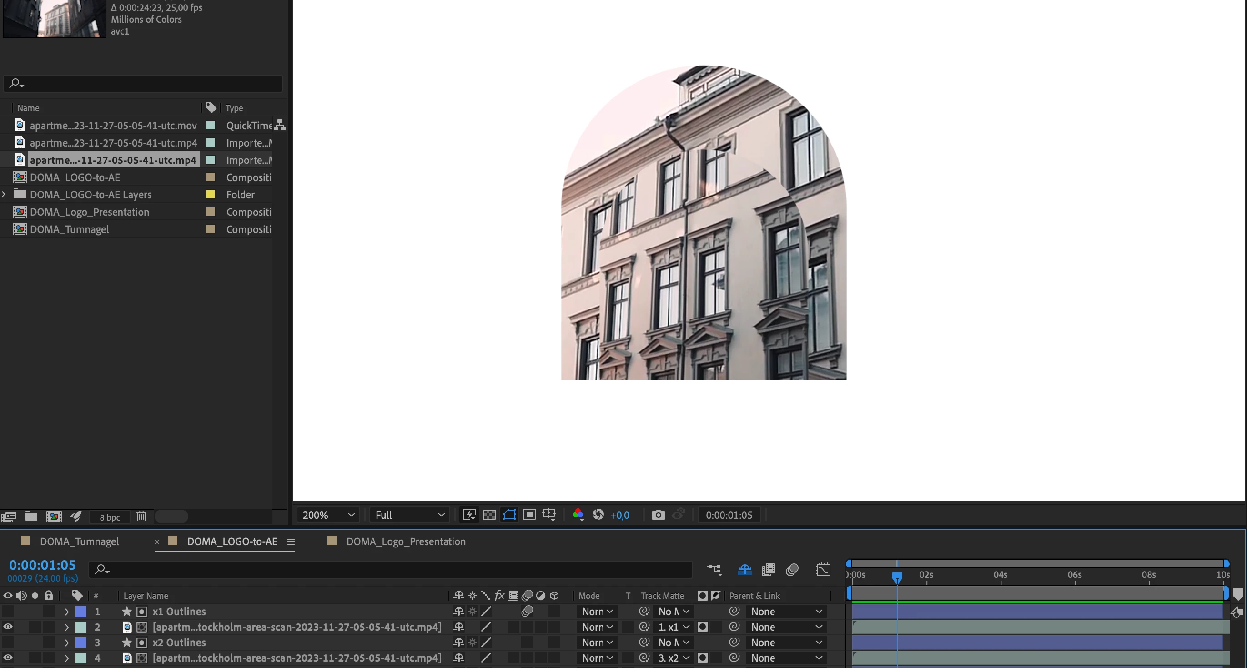Open the Full resolution dropdown
The width and height of the screenshot is (1247, 668).
pyautogui.click(x=410, y=515)
